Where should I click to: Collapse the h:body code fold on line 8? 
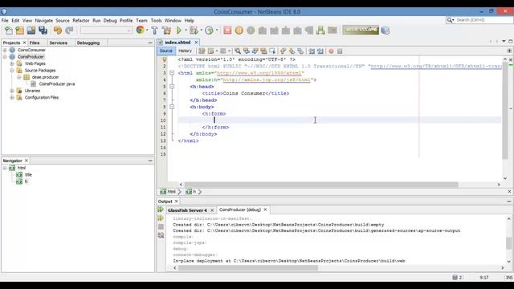click(x=172, y=107)
